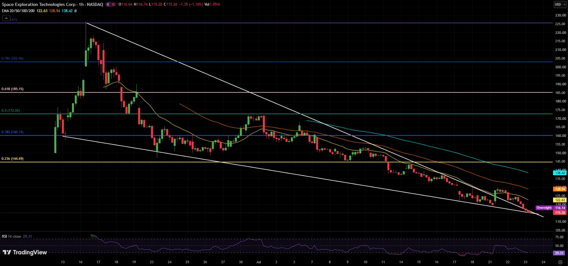Open the USD currency dropdown
Viewport: 568px width, 266px height.
tap(560, 4)
